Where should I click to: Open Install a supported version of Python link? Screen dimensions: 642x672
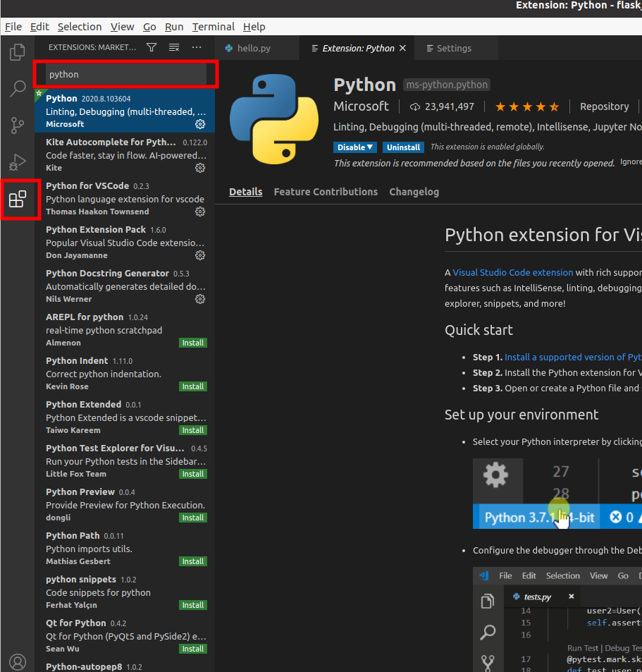pos(573,357)
